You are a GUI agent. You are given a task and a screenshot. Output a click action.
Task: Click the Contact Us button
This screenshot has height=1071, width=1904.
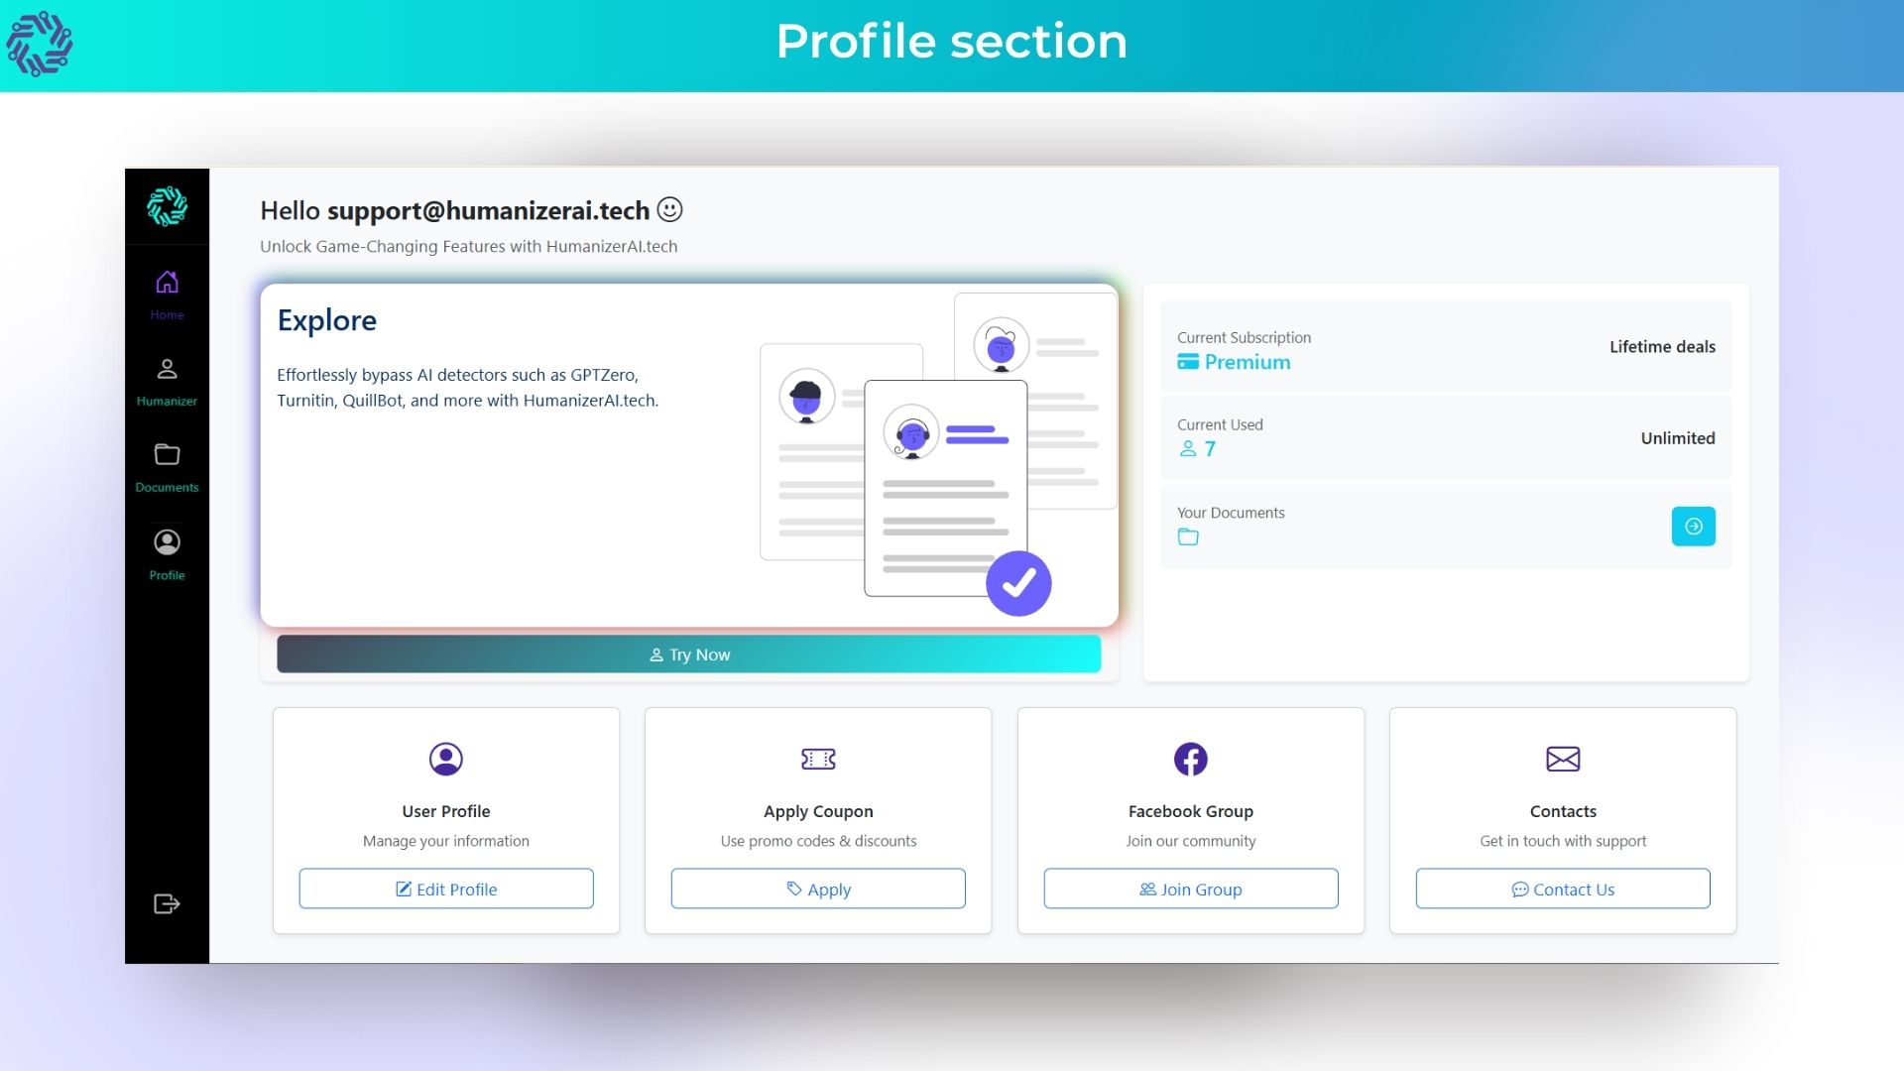click(x=1563, y=890)
